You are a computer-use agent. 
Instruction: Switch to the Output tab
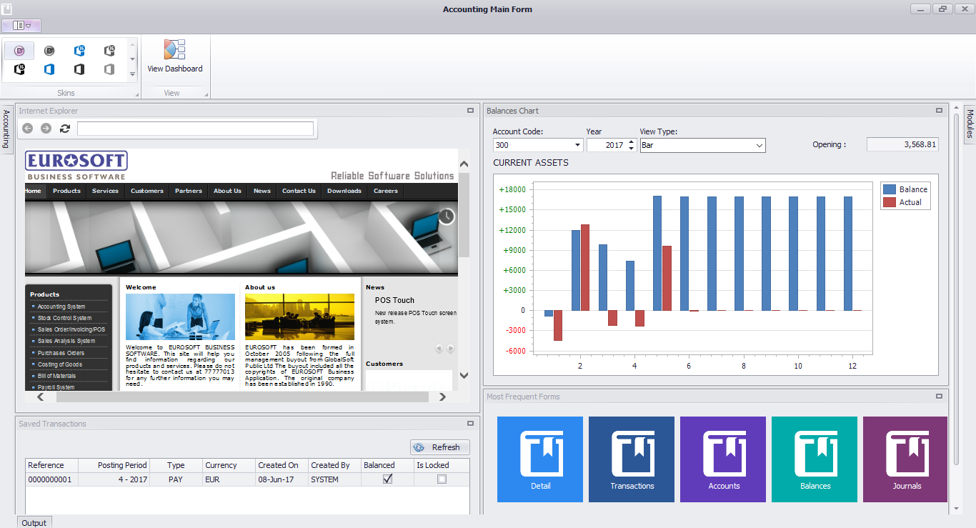[34, 522]
